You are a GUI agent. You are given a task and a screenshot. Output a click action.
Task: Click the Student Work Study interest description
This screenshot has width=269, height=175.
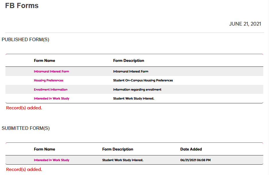coord(133,98)
